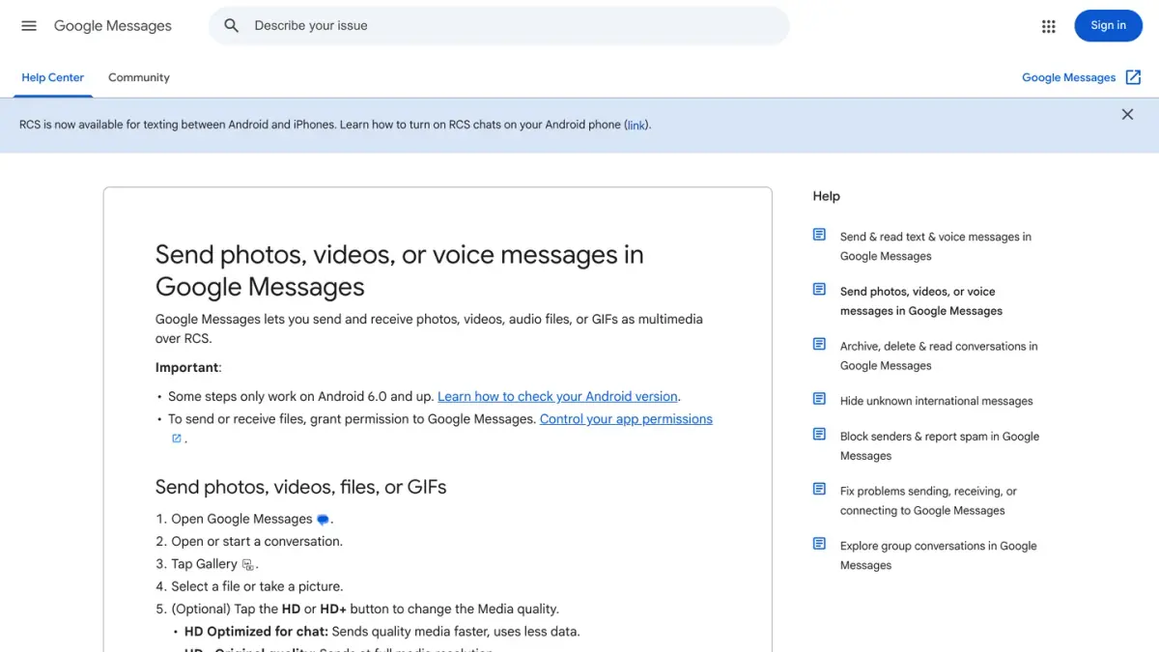Viewport: 1159px width, 652px height.
Task: Open Fix problems sending, receiving article
Action: point(928,500)
